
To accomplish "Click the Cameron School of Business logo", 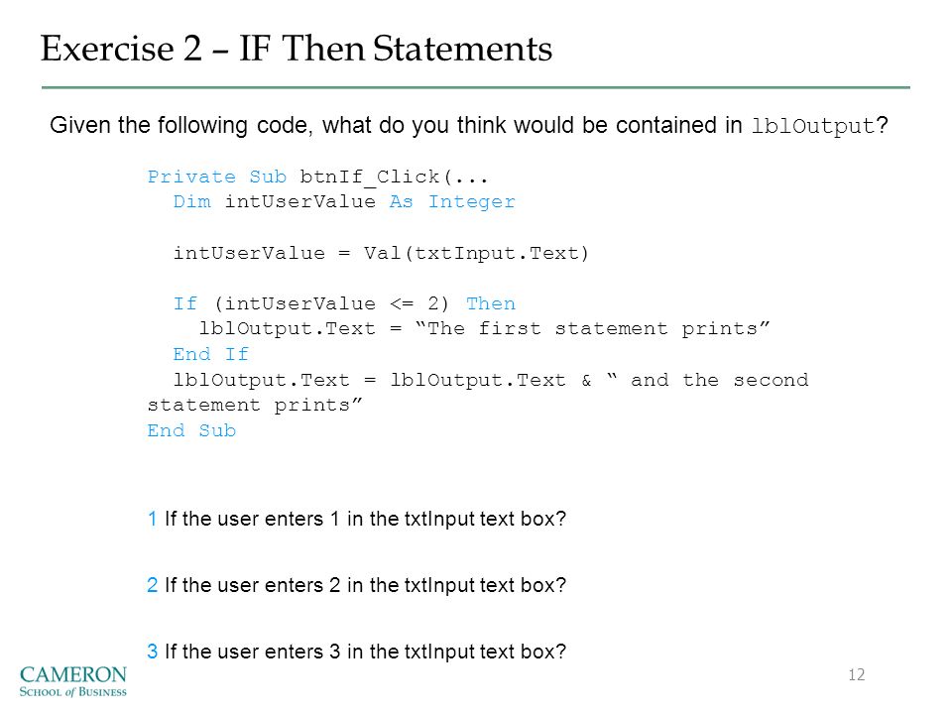I will tap(72, 681).
